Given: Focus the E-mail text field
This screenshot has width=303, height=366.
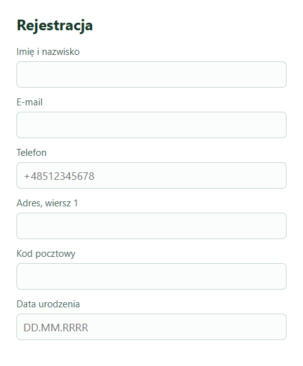Looking at the screenshot, I should coord(151,125).
